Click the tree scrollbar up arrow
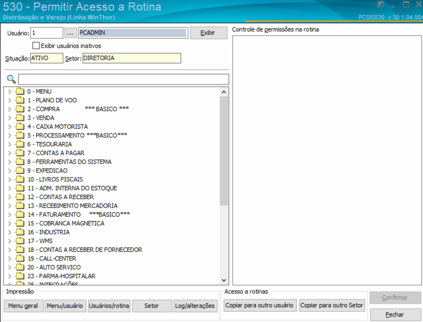The height and width of the screenshot is (322, 423). point(224,92)
